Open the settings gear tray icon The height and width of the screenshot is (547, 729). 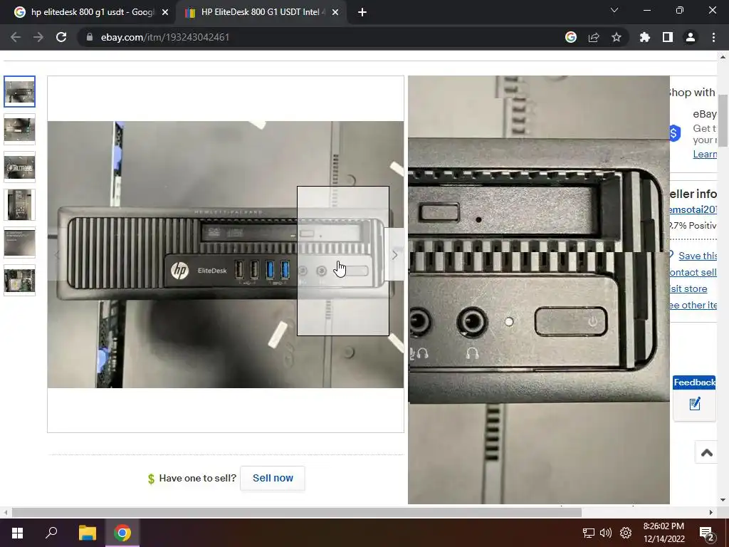click(626, 533)
